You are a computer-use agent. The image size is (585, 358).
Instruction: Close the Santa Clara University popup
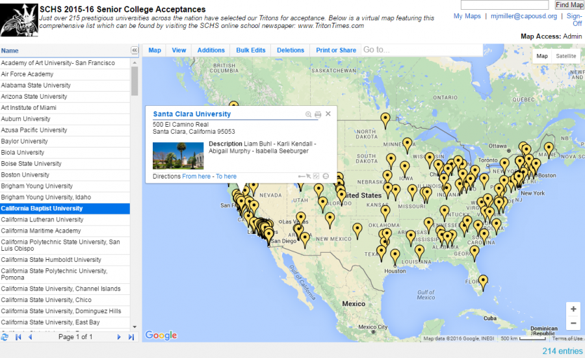click(328, 114)
